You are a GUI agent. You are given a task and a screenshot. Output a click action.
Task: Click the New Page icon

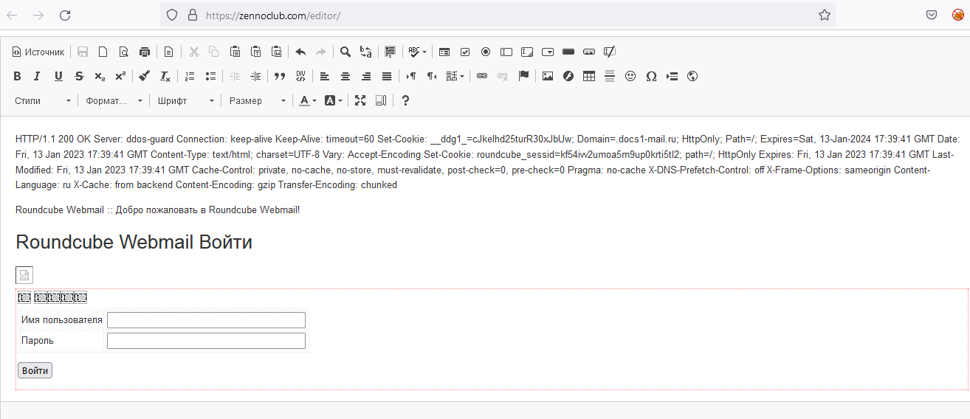pos(103,52)
